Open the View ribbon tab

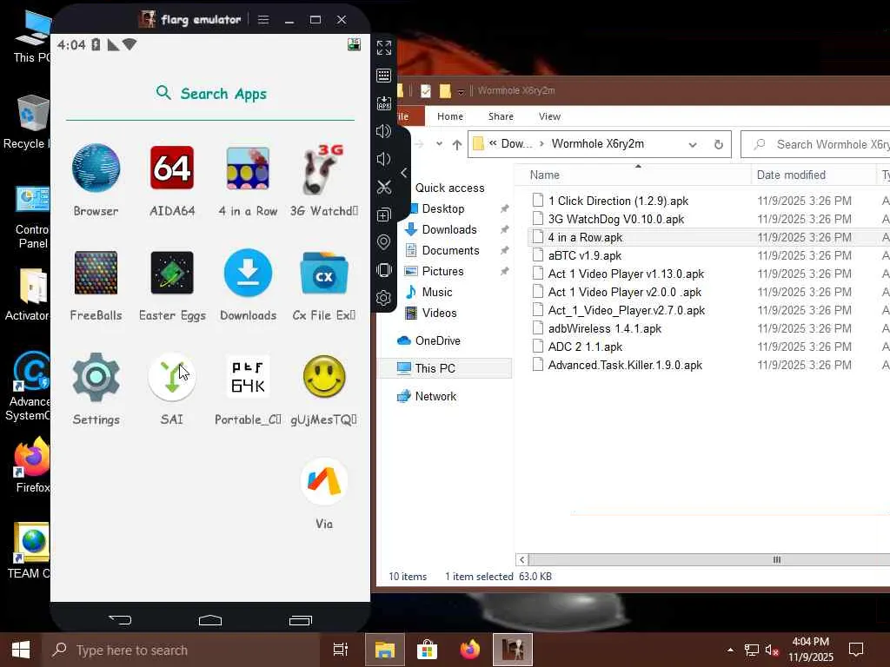pyautogui.click(x=549, y=116)
